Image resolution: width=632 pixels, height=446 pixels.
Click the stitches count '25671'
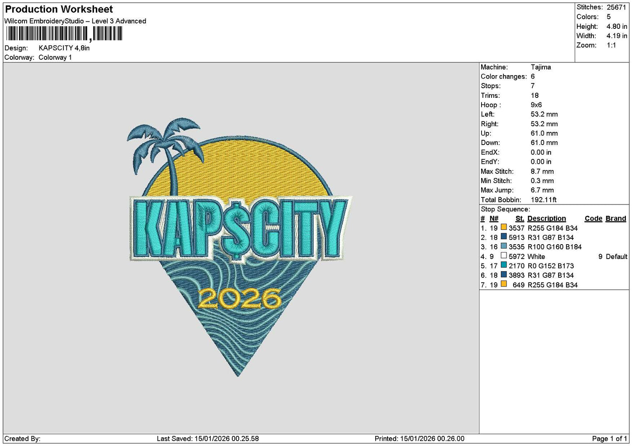coord(616,7)
